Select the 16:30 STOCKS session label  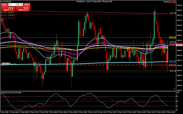8,18
